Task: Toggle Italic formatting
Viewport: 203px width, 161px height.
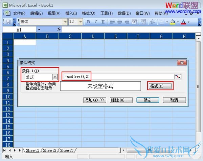Action: [96, 22]
